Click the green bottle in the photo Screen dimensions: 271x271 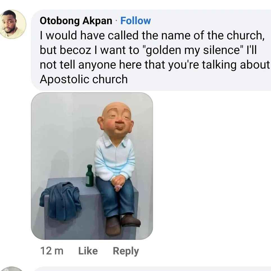point(89,176)
